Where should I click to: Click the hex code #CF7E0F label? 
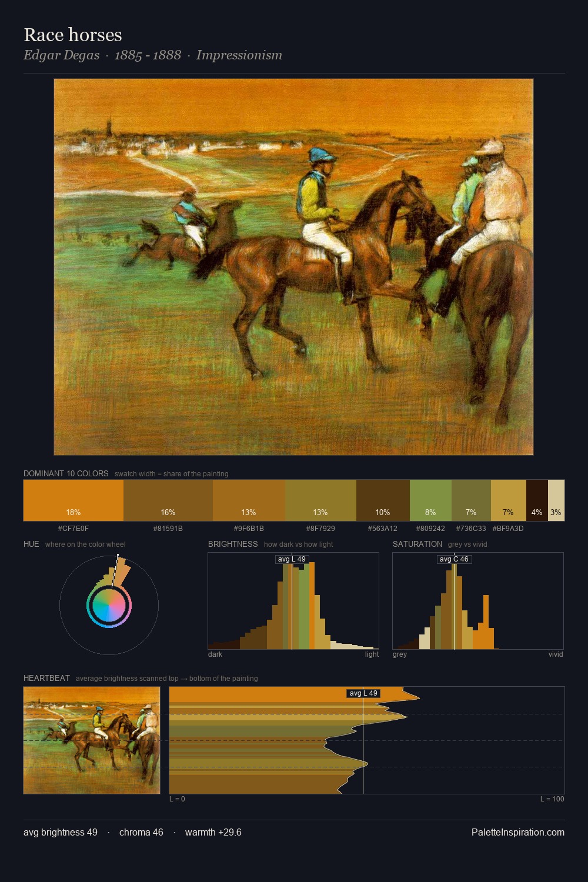[x=73, y=529]
